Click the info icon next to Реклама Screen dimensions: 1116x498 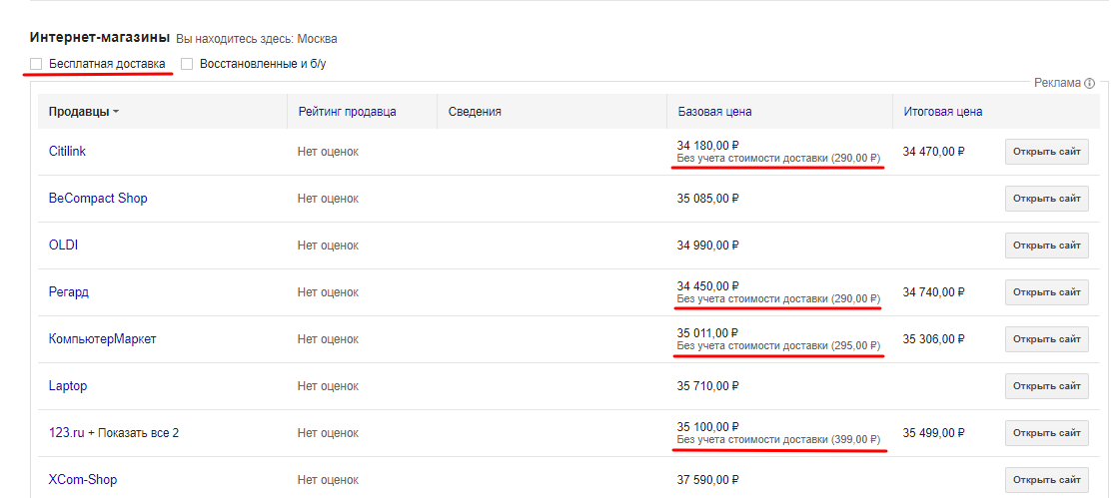(1089, 83)
